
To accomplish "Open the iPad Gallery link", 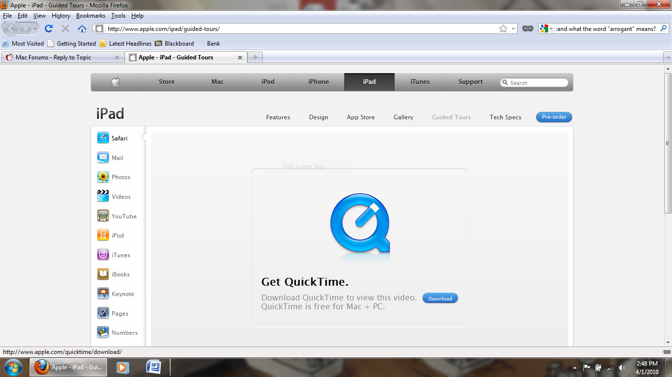I will pos(403,117).
